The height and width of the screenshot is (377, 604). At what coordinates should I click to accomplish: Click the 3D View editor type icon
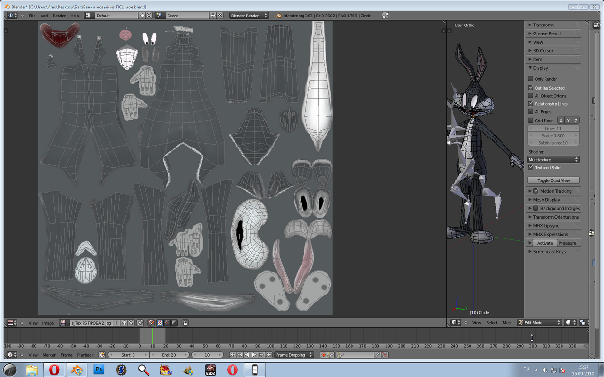pos(456,322)
